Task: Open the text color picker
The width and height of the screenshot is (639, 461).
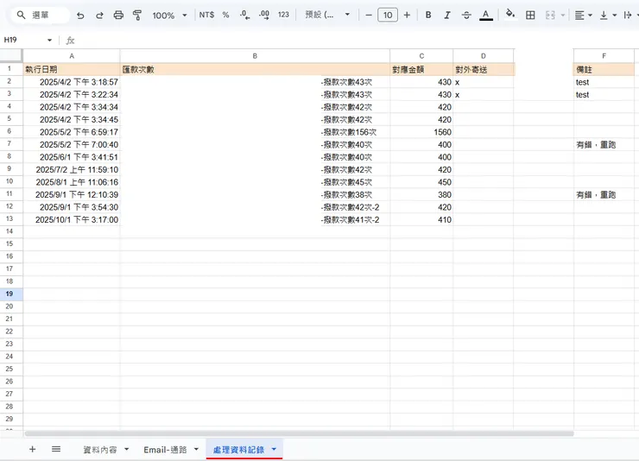Action: [x=486, y=15]
